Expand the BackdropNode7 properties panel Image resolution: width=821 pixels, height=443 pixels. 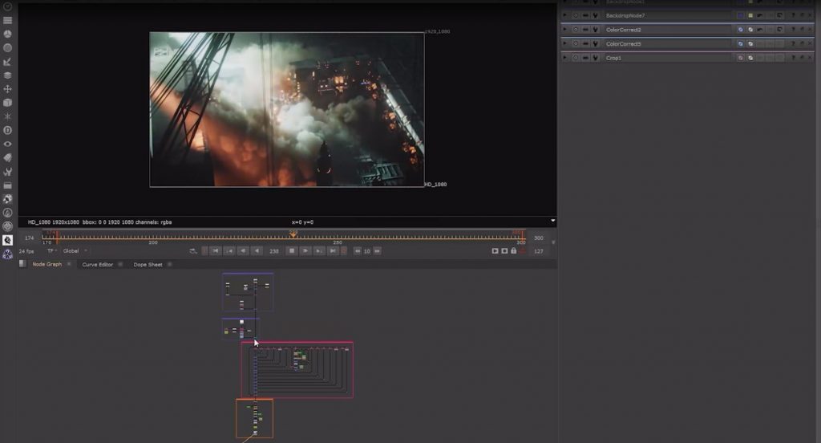click(565, 15)
